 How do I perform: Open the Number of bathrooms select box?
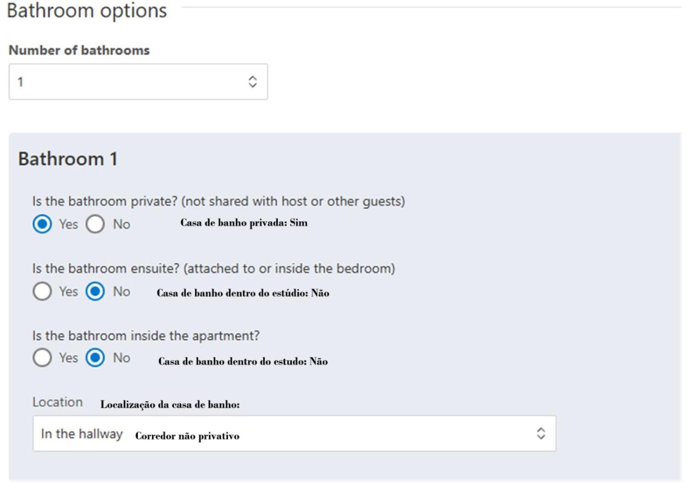click(129, 82)
